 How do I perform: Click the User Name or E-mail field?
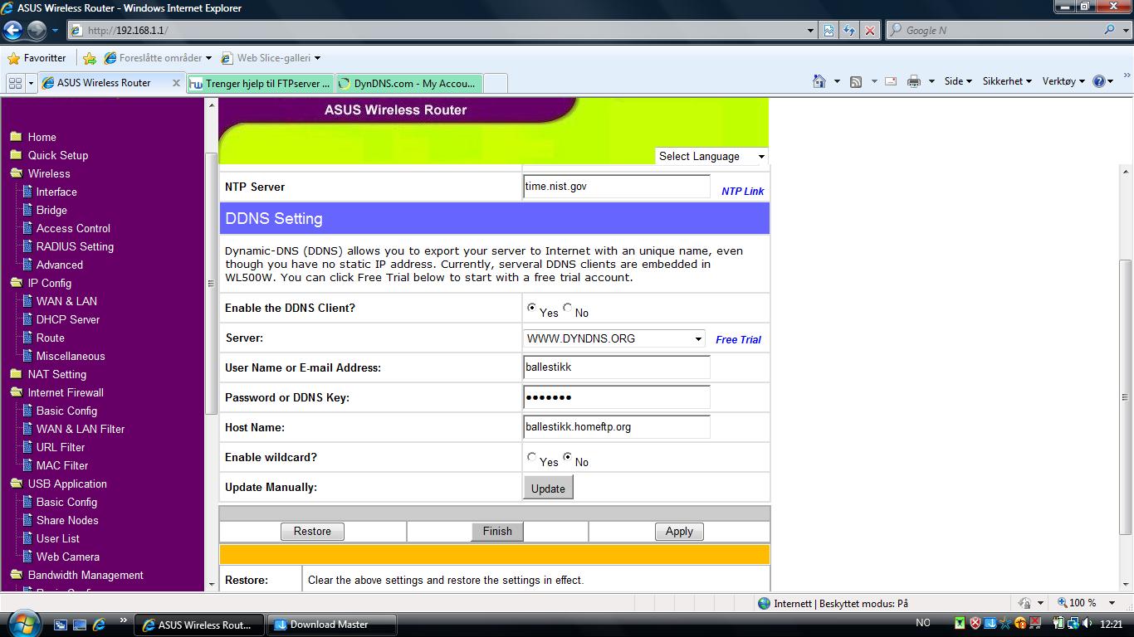617,367
